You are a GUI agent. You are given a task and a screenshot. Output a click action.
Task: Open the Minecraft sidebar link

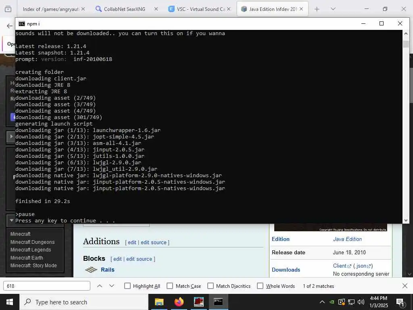coord(20,234)
